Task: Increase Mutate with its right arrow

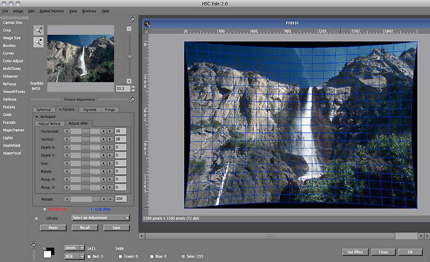Action: 110,199
